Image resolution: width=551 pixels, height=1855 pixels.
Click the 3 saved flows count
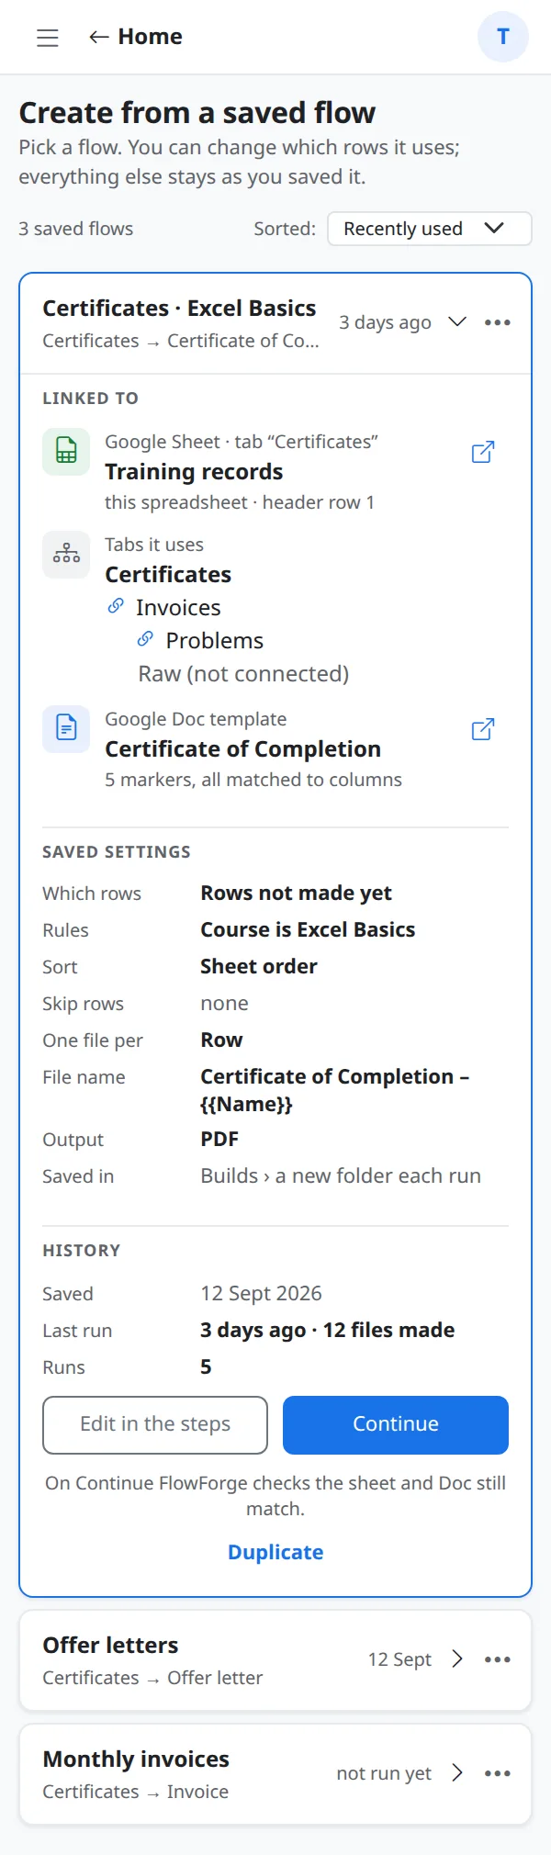pyautogui.click(x=76, y=229)
